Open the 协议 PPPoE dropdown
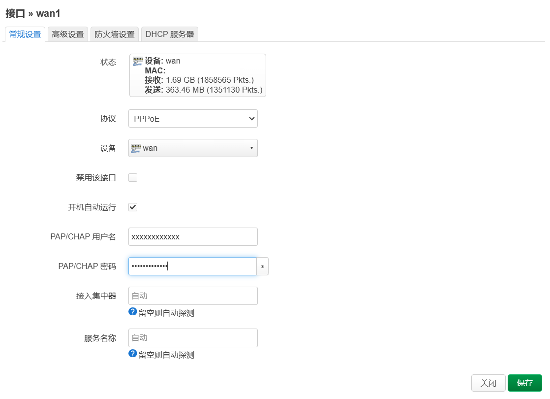550x399 pixels. click(x=193, y=119)
